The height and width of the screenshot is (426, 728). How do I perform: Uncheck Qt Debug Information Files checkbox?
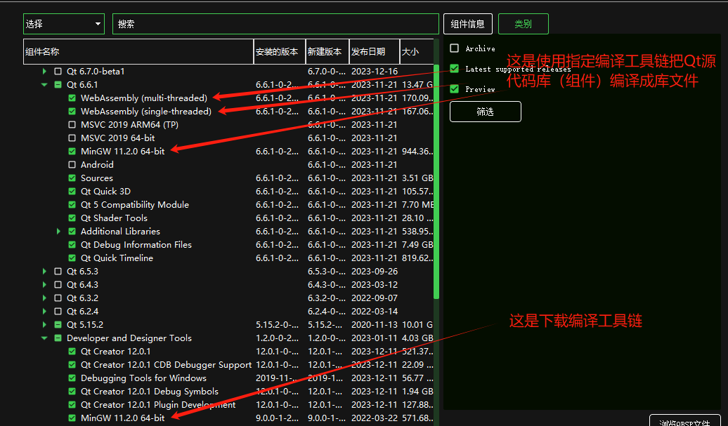click(x=72, y=245)
